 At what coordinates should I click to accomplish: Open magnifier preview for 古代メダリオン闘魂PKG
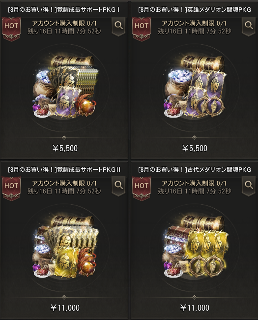(249, 186)
